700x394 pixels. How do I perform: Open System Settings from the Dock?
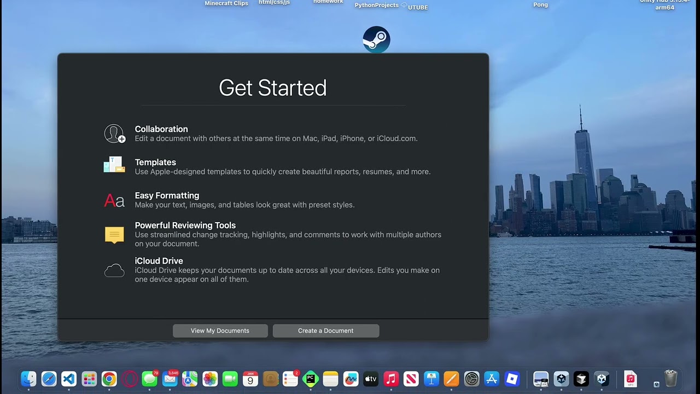471,379
